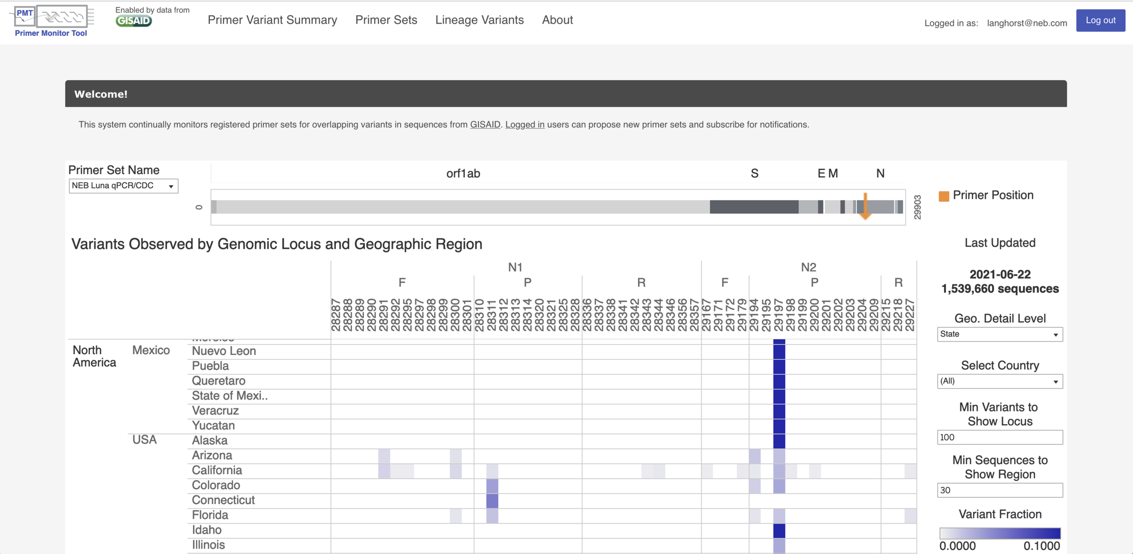Focus the Min Sequences to Show Region field
The width and height of the screenshot is (1133, 554).
[999, 490]
